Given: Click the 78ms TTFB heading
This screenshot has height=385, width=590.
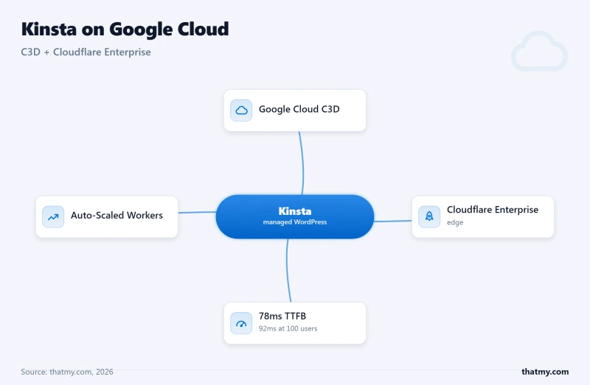Looking at the screenshot, I should click(282, 316).
